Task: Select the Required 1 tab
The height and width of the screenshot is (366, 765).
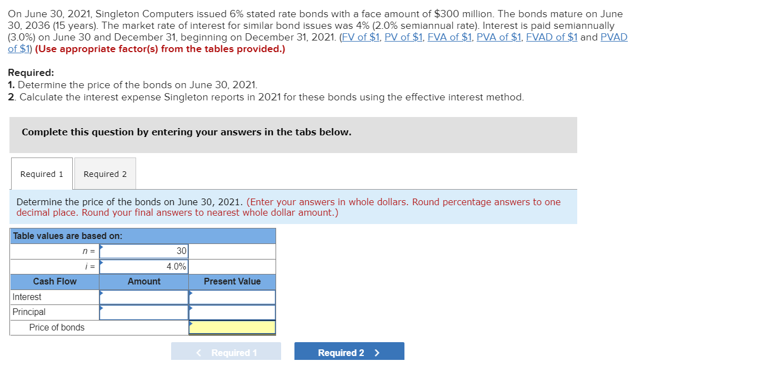Action: click(x=41, y=174)
